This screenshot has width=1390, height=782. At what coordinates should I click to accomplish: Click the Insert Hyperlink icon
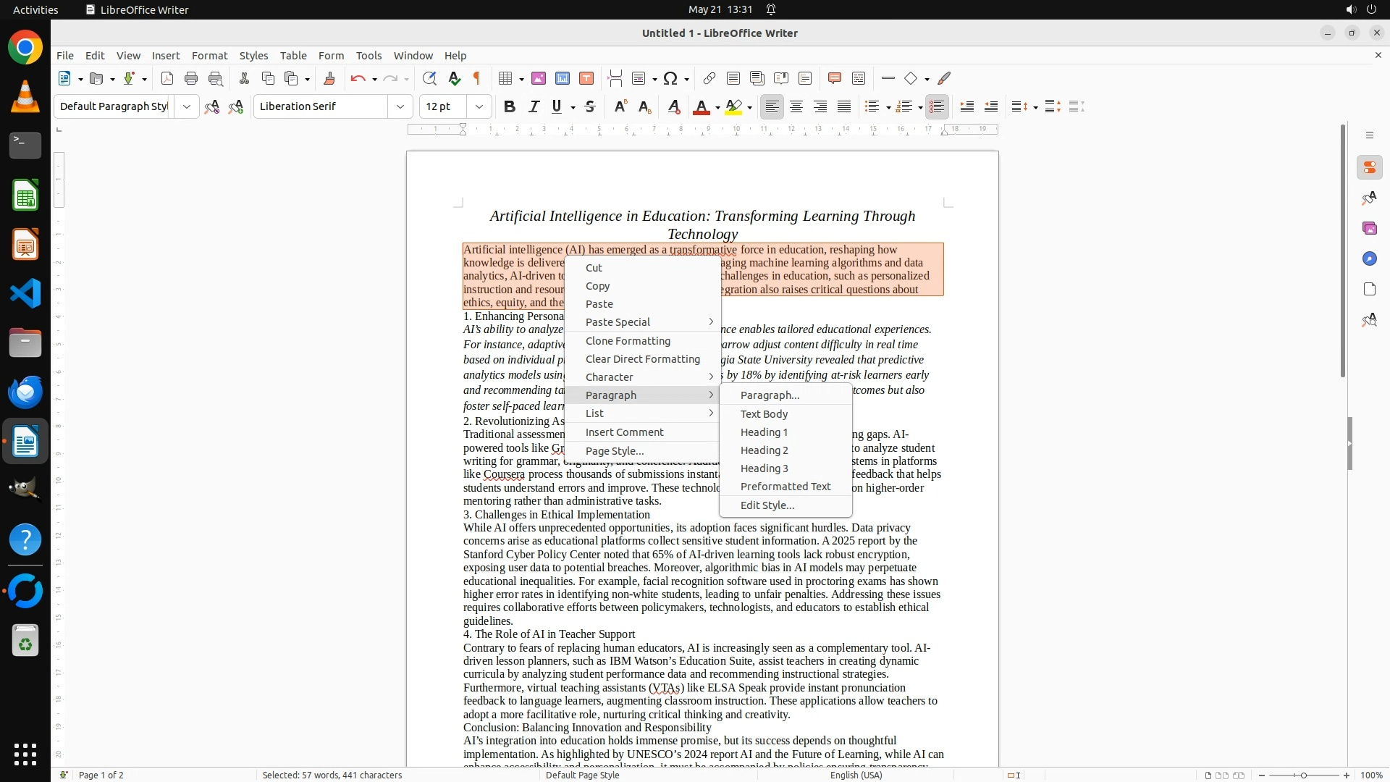tap(709, 78)
